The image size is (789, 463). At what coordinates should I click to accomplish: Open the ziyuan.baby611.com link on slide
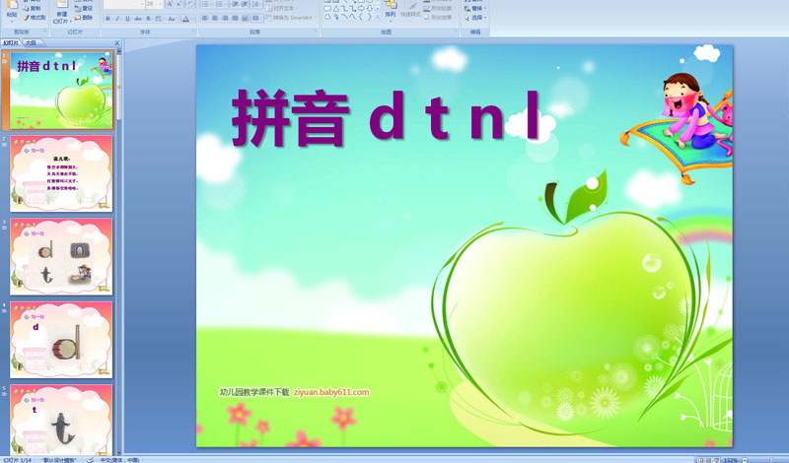(331, 392)
